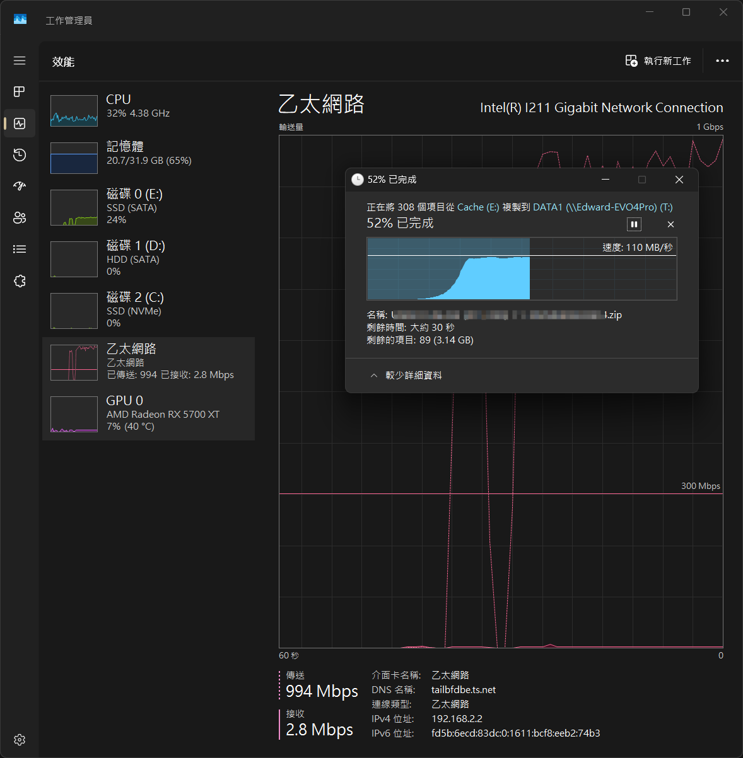Click the 994 Mbps send value
Image resolution: width=743 pixels, height=758 pixels.
point(322,691)
